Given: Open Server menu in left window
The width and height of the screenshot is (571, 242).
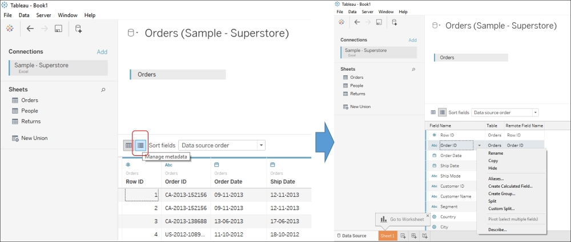Looking at the screenshot, I should 44,15.
